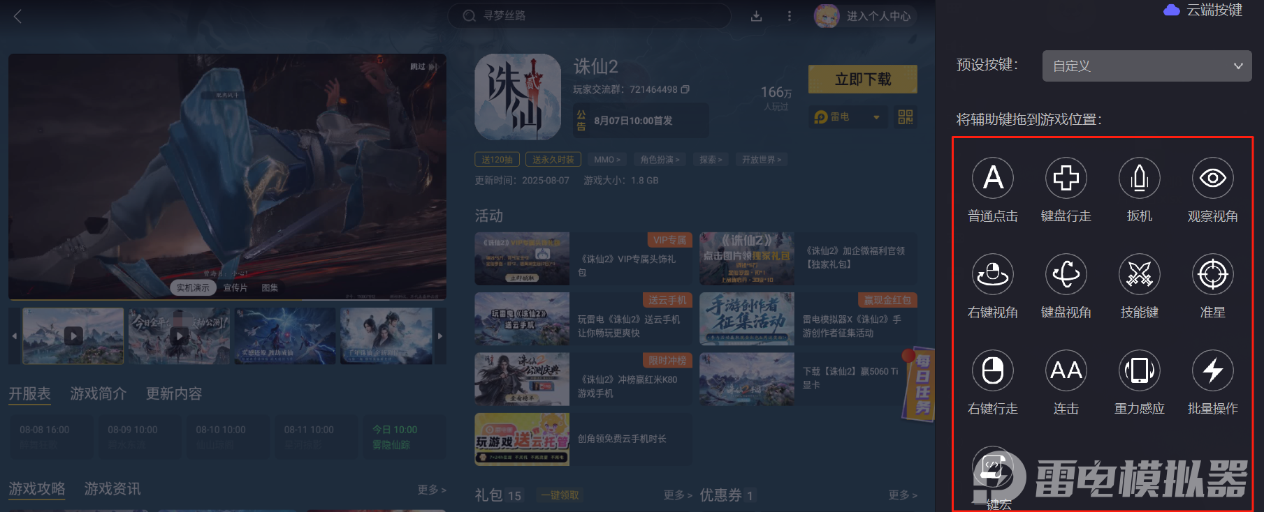The image size is (1264, 512).
Task: Copy the player group number 721464498
Action: pos(685,89)
